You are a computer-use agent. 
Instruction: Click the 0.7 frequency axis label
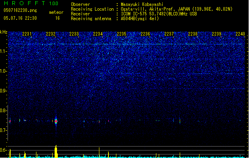click(x=3, y=130)
